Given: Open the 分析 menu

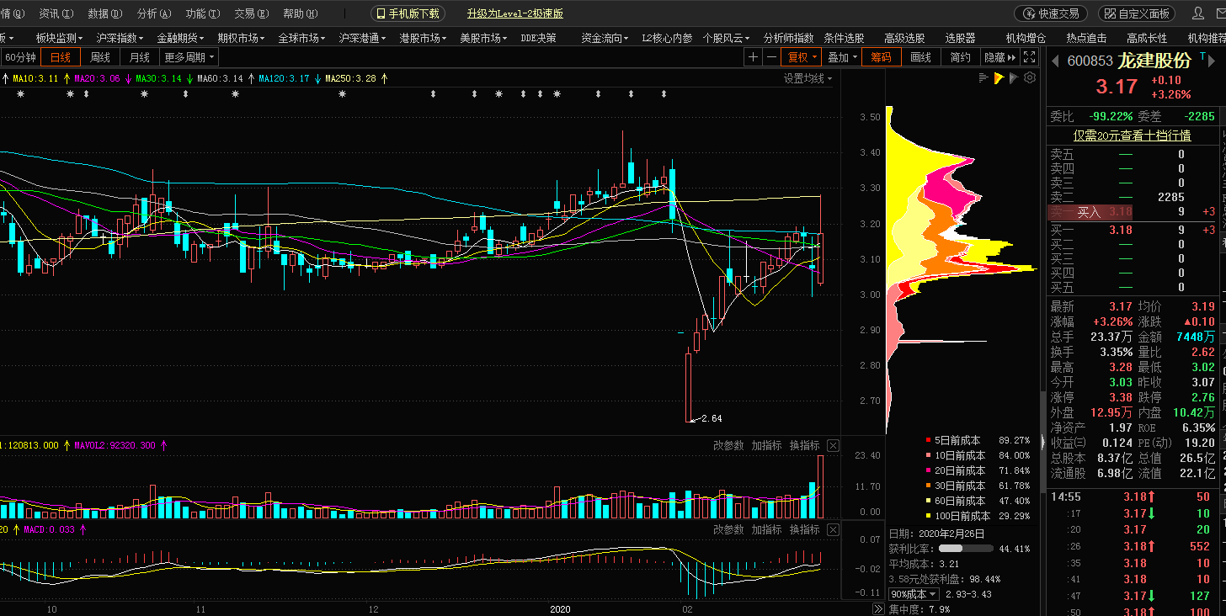Looking at the screenshot, I should 153,13.
